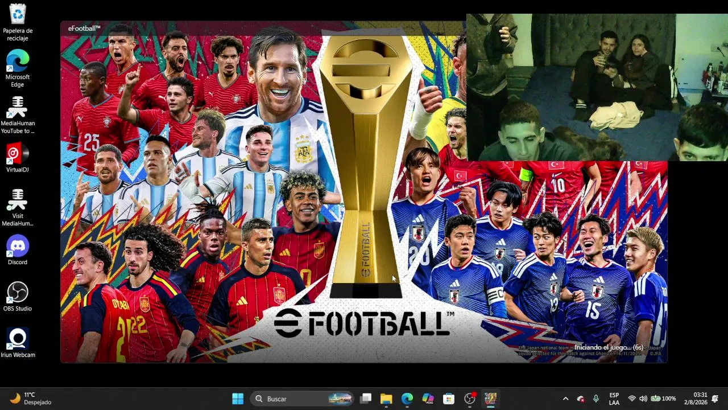
Task: Open the ESP LAA language switcher
Action: 614,399
